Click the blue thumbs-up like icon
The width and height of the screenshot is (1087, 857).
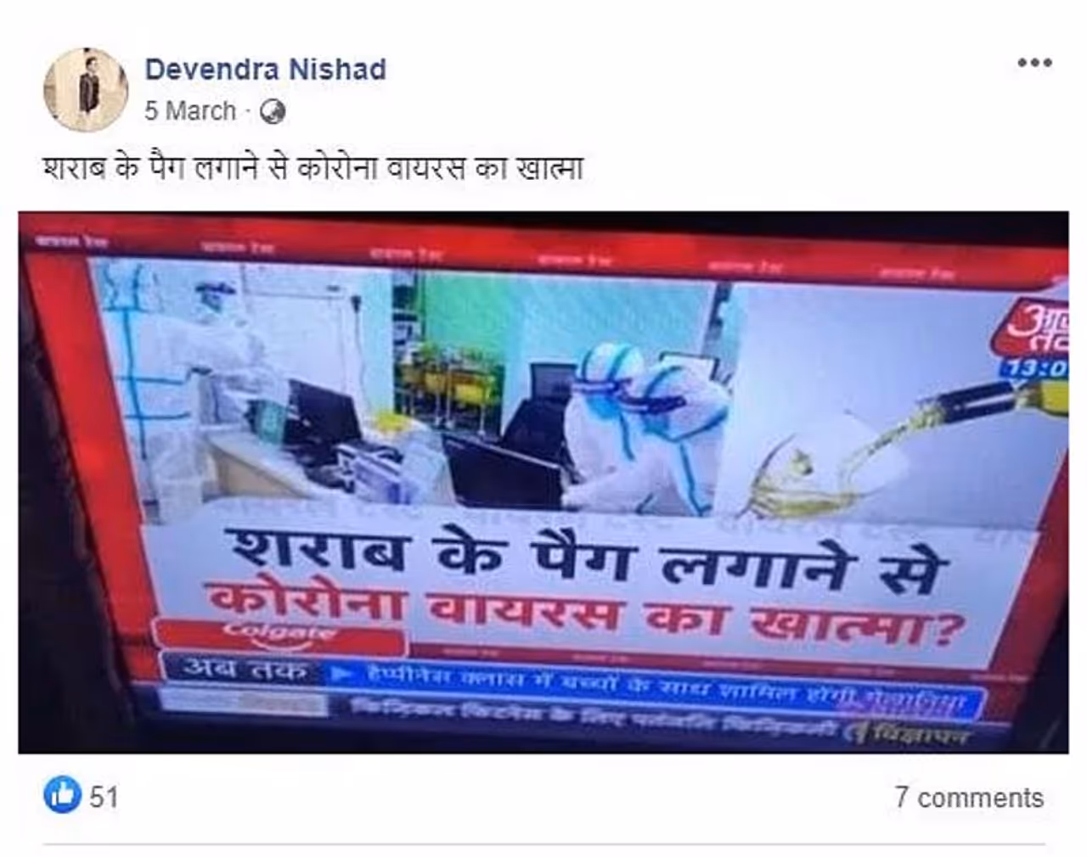point(62,795)
